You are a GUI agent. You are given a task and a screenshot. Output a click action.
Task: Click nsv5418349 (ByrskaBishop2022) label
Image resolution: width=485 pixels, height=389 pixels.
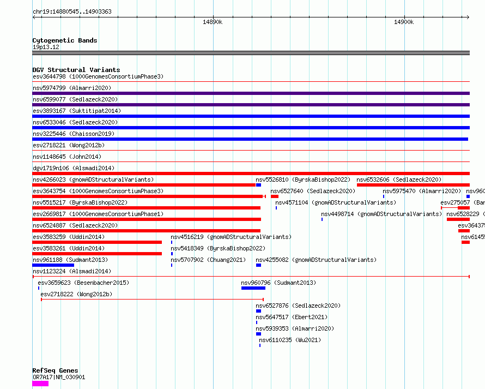coord(218,248)
